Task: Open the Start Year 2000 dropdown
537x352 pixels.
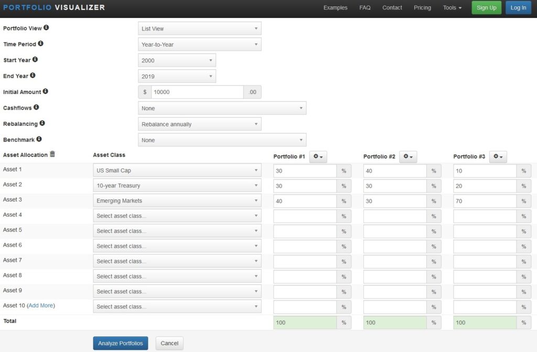Action: pos(177,60)
